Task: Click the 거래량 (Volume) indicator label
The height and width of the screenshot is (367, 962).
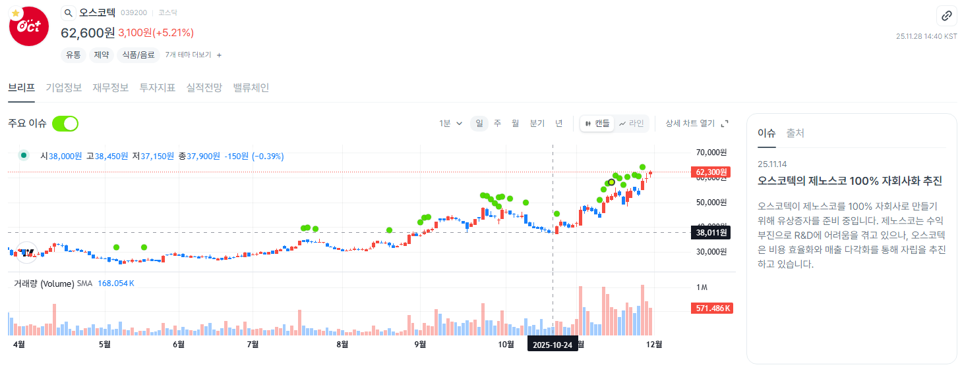Action: (44, 283)
